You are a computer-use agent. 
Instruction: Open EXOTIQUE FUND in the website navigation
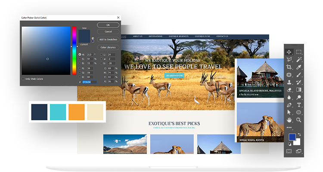[202, 37]
